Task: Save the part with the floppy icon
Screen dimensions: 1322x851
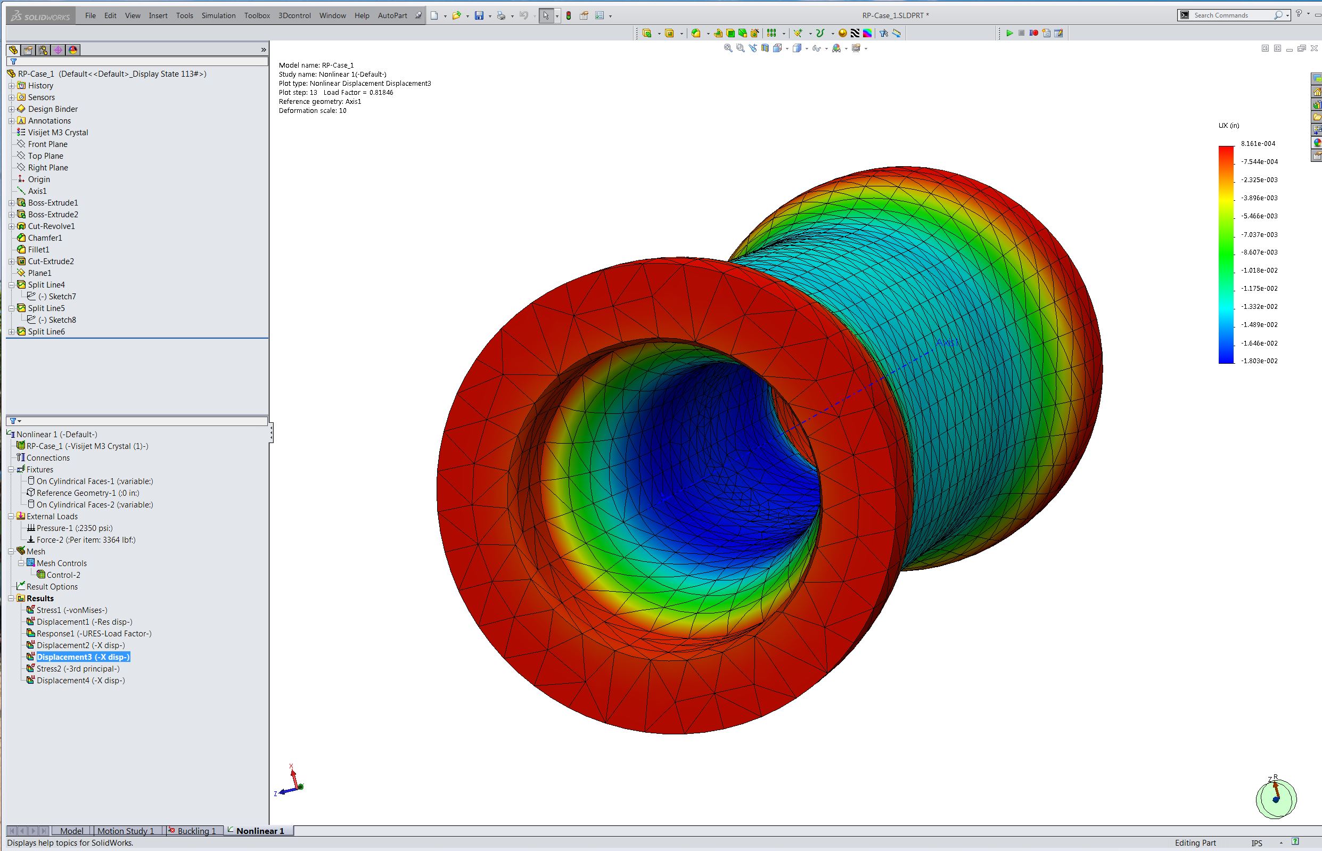Action: click(x=479, y=15)
